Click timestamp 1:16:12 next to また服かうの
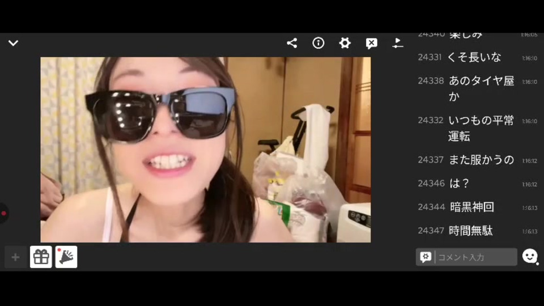 (530, 160)
